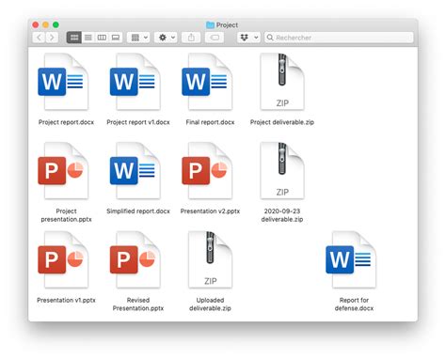
Task: Click the 'Project deliverable.zip' file name
Action: click(x=282, y=122)
